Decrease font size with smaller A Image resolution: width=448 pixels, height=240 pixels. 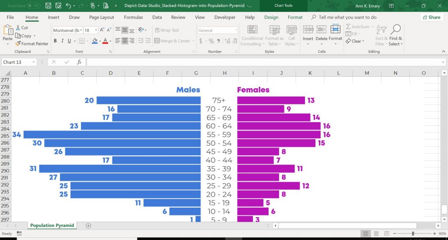tap(109, 30)
